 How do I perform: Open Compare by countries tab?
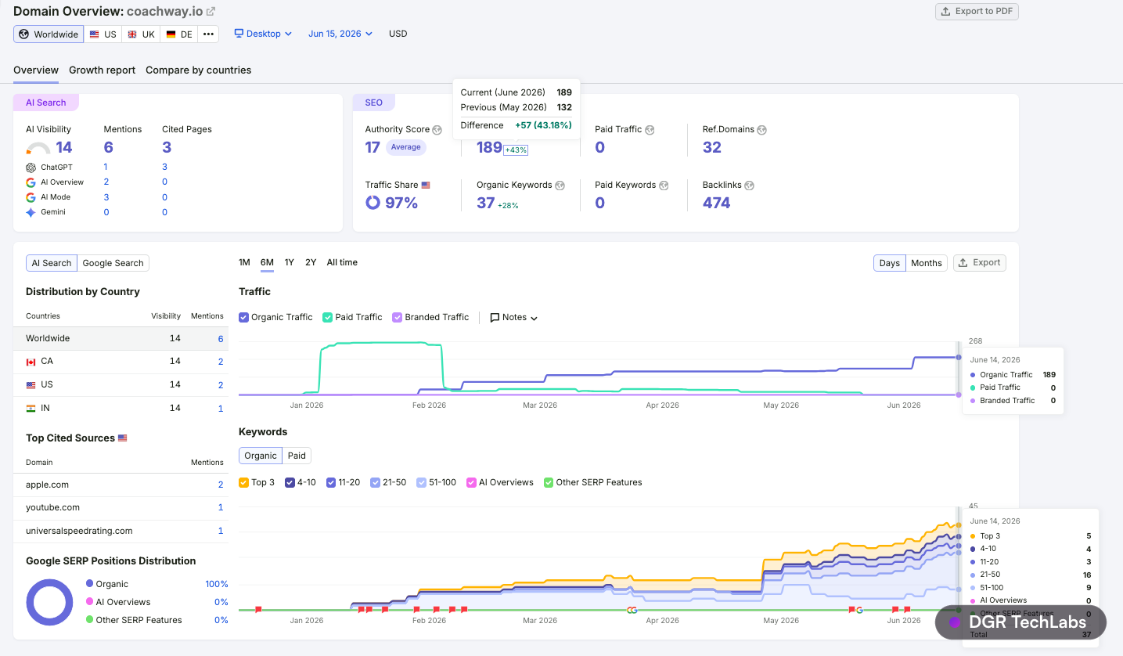(x=198, y=70)
